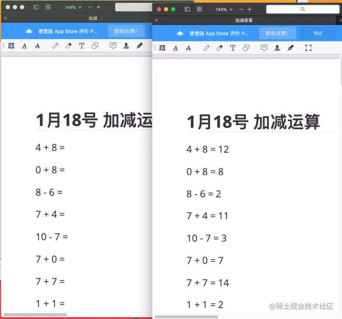Click the line 7 + 4 = 11
Screen dimensions: 342x319
pyautogui.click(x=207, y=216)
